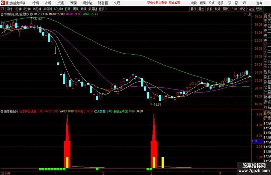Click the 证券交易未登录 login notice
The image size is (271, 175).
click(157, 3)
